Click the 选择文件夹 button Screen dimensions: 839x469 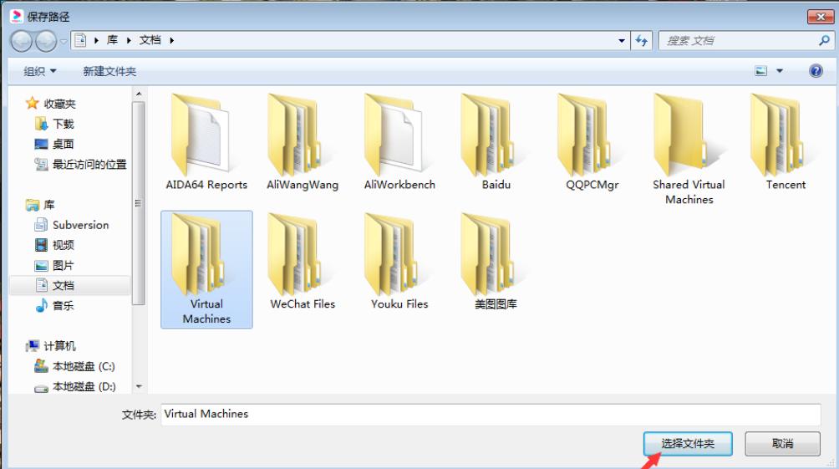[687, 444]
